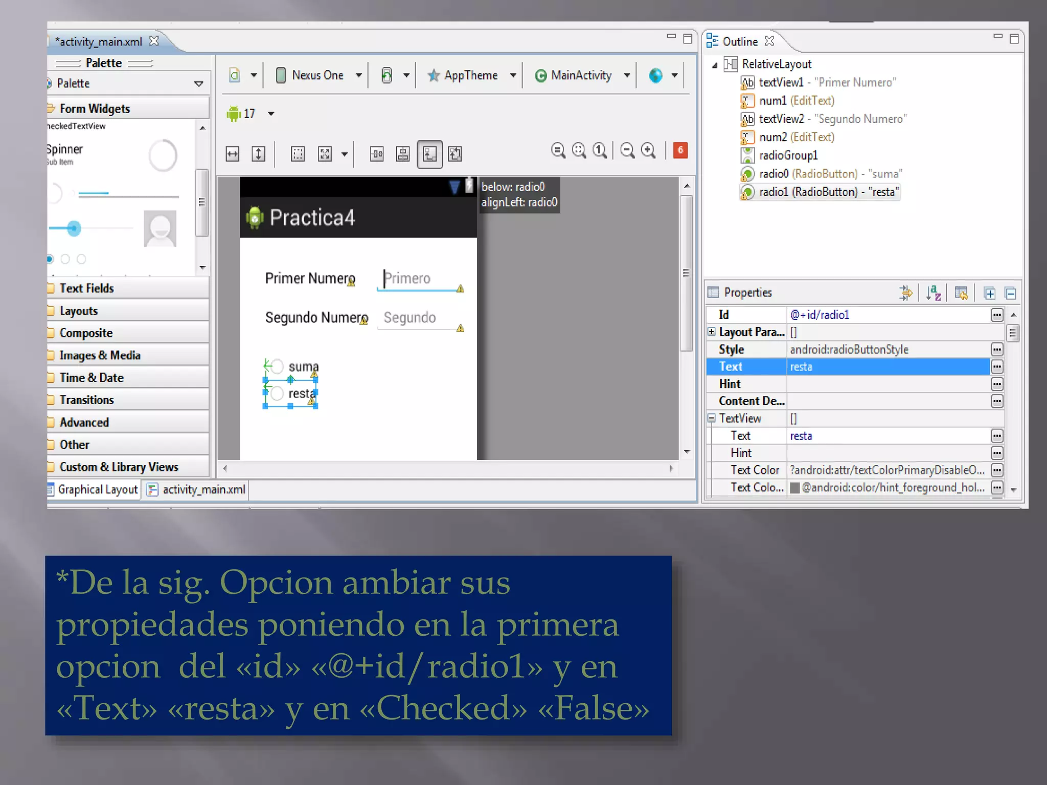Select the activity_main.xml editor tab
Screen dimensions: 1047x785
coord(99,41)
